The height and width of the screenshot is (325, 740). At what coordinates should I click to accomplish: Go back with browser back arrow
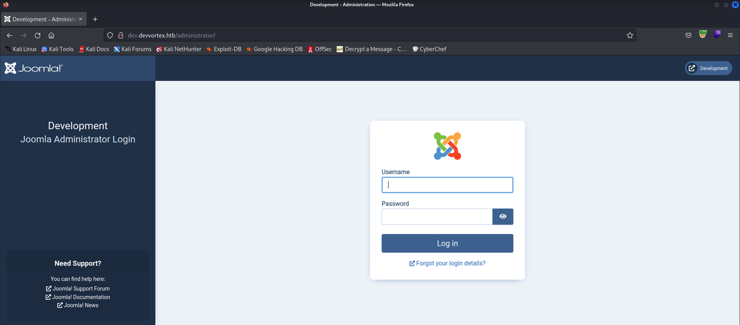pyautogui.click(x=10, y=35)
